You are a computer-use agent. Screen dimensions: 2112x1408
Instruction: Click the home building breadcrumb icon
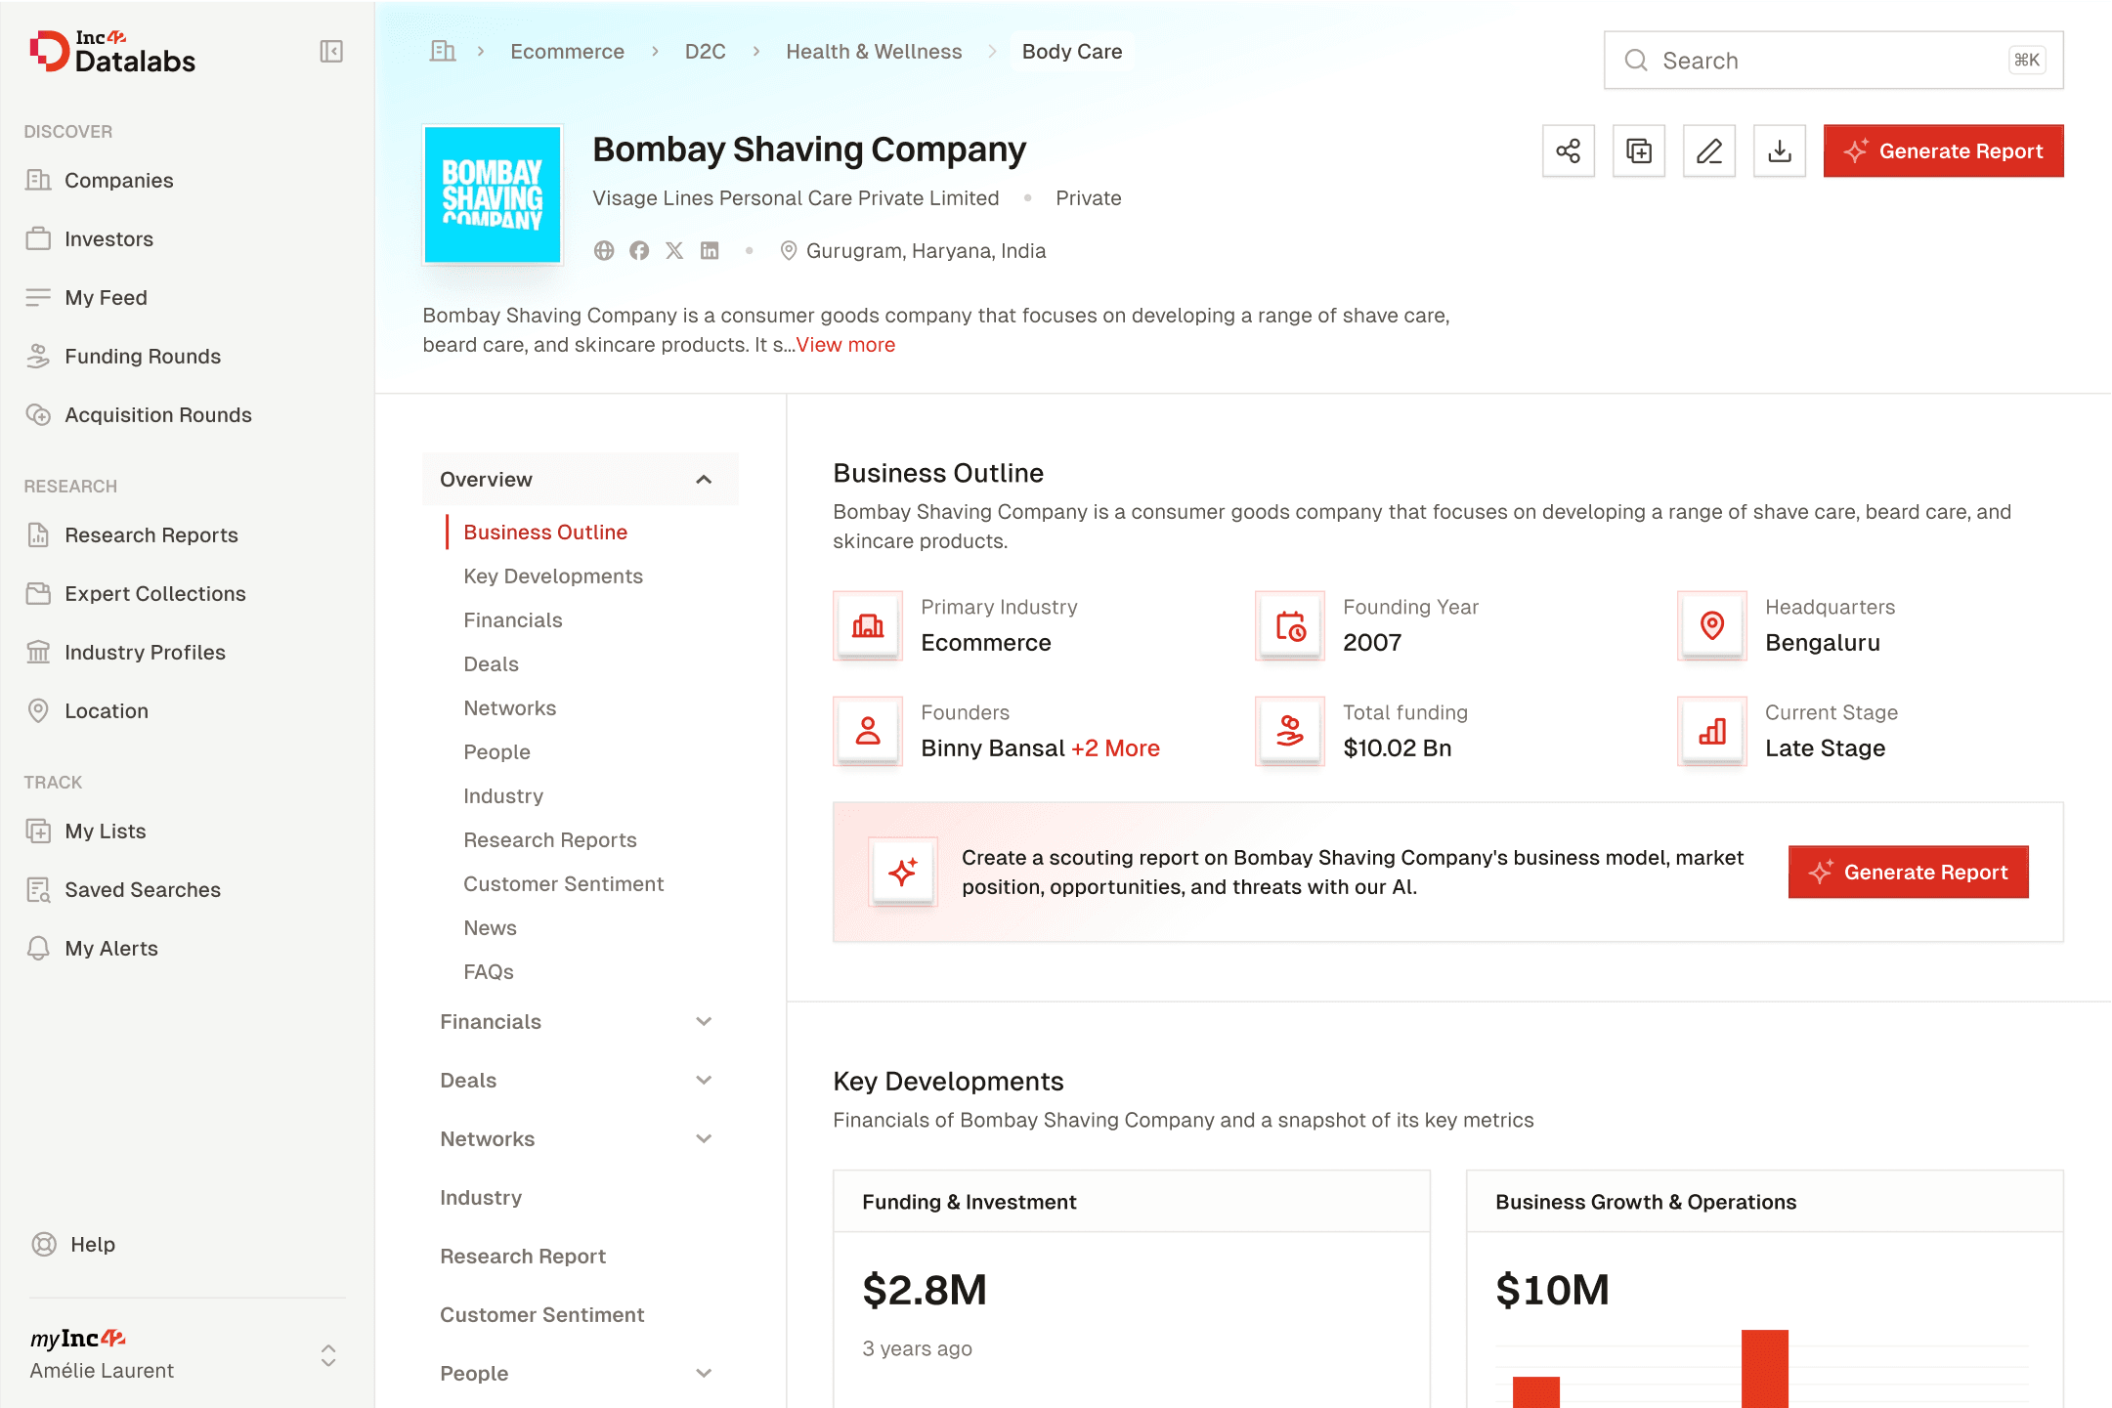click(x=443, y=51)
